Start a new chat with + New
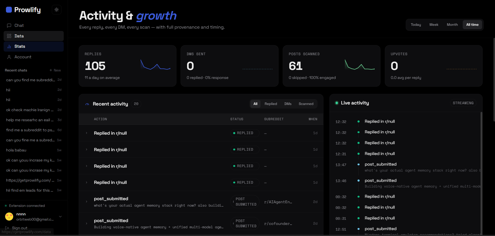The image size is (495, 236). click(55, 70)
